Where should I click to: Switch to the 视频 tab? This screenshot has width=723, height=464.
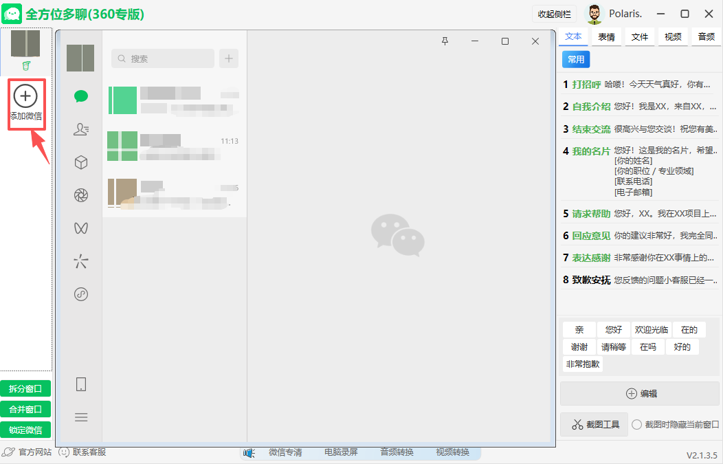673,37
